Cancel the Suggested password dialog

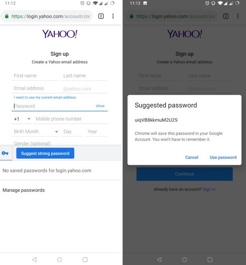192,158
